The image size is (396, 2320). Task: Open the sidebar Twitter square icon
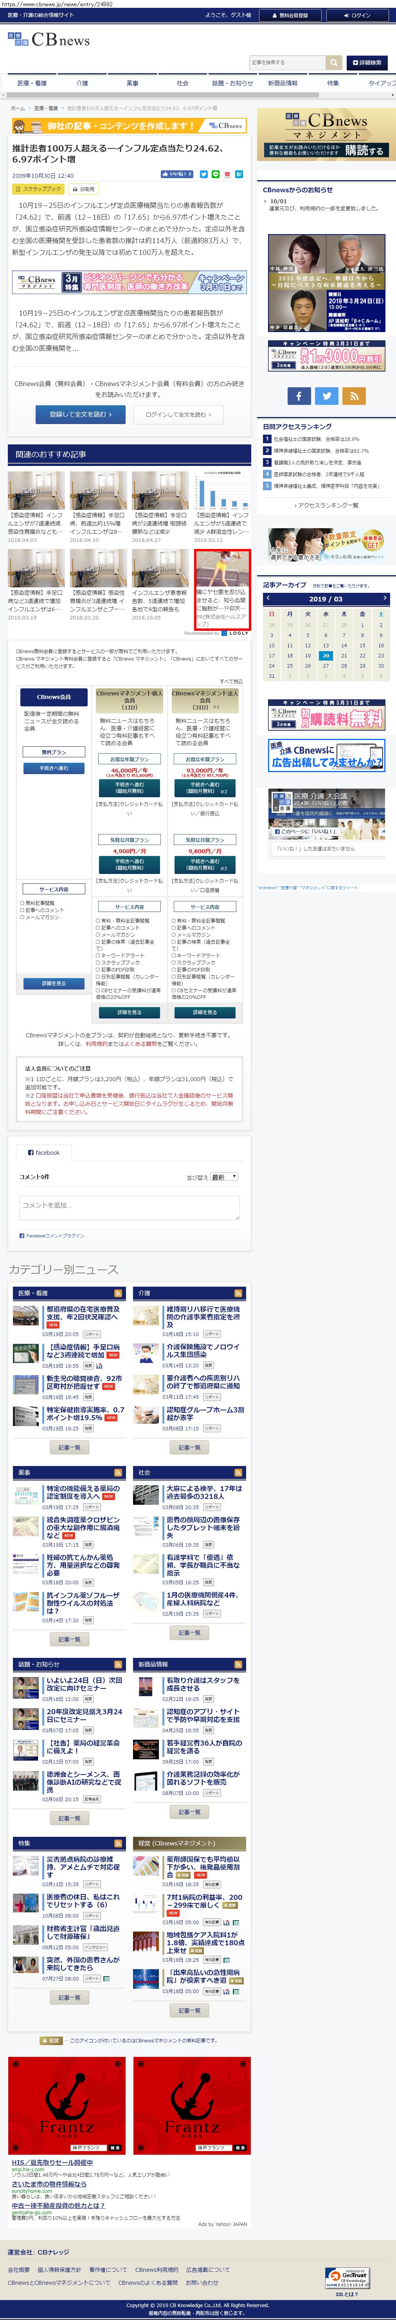327,395
